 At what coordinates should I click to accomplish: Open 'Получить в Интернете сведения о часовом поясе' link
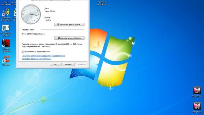[x=43, y=56]
